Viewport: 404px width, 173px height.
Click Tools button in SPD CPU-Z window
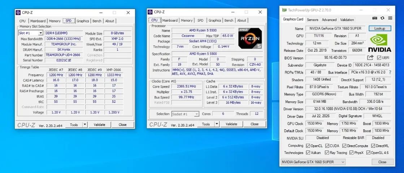coord(74,125)
